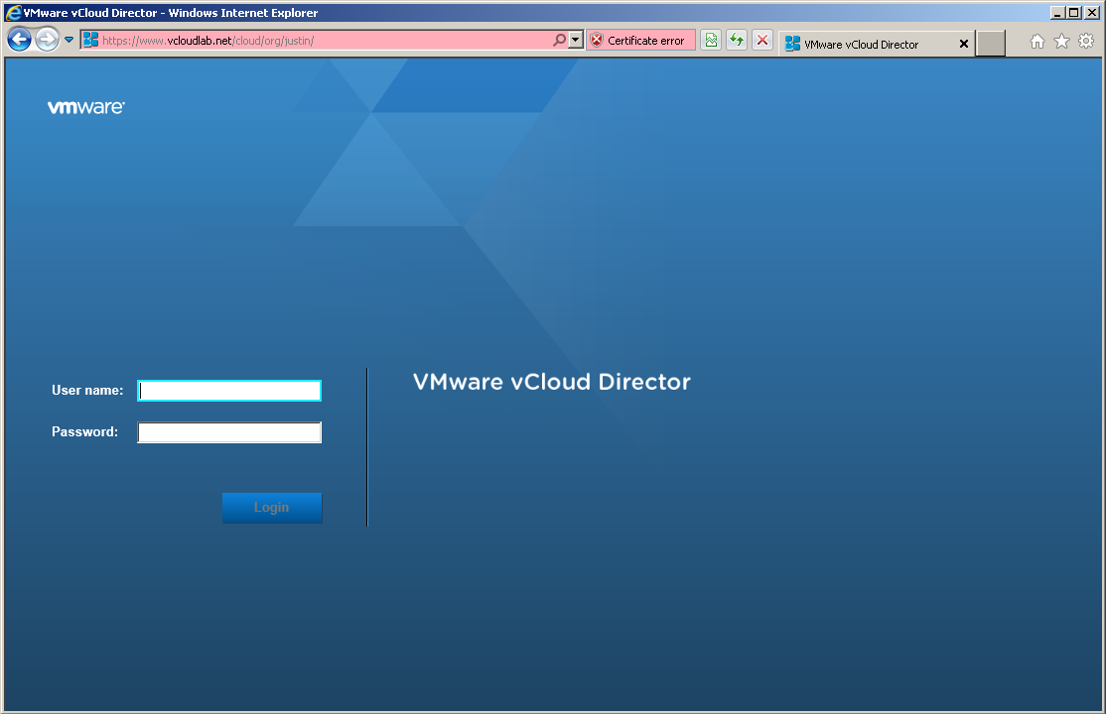Screen dimensions: 1106x714
Task: Stop page loading with red X icon
Action: [762, 41]
